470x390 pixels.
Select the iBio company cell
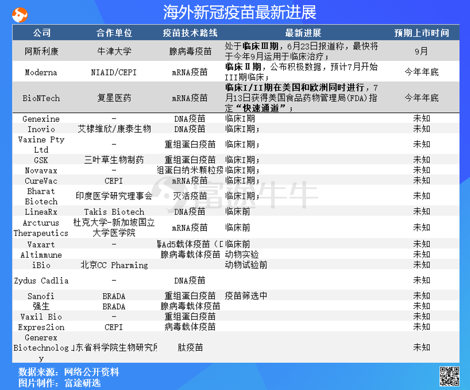click(41, 265)
